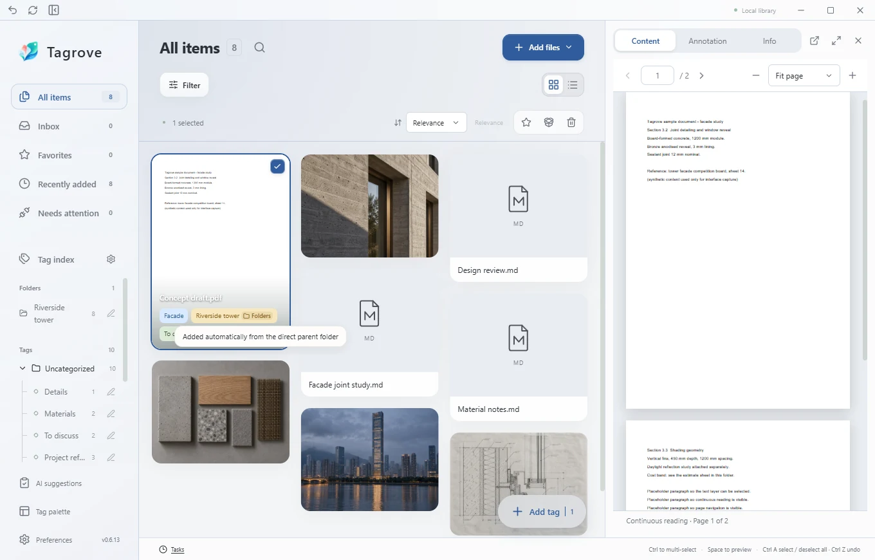Open Inbox in the sidebar
875x560 pixels.
69,126
